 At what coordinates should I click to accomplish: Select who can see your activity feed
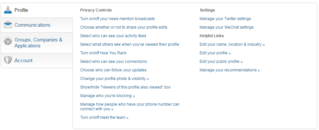click(113, 36)
